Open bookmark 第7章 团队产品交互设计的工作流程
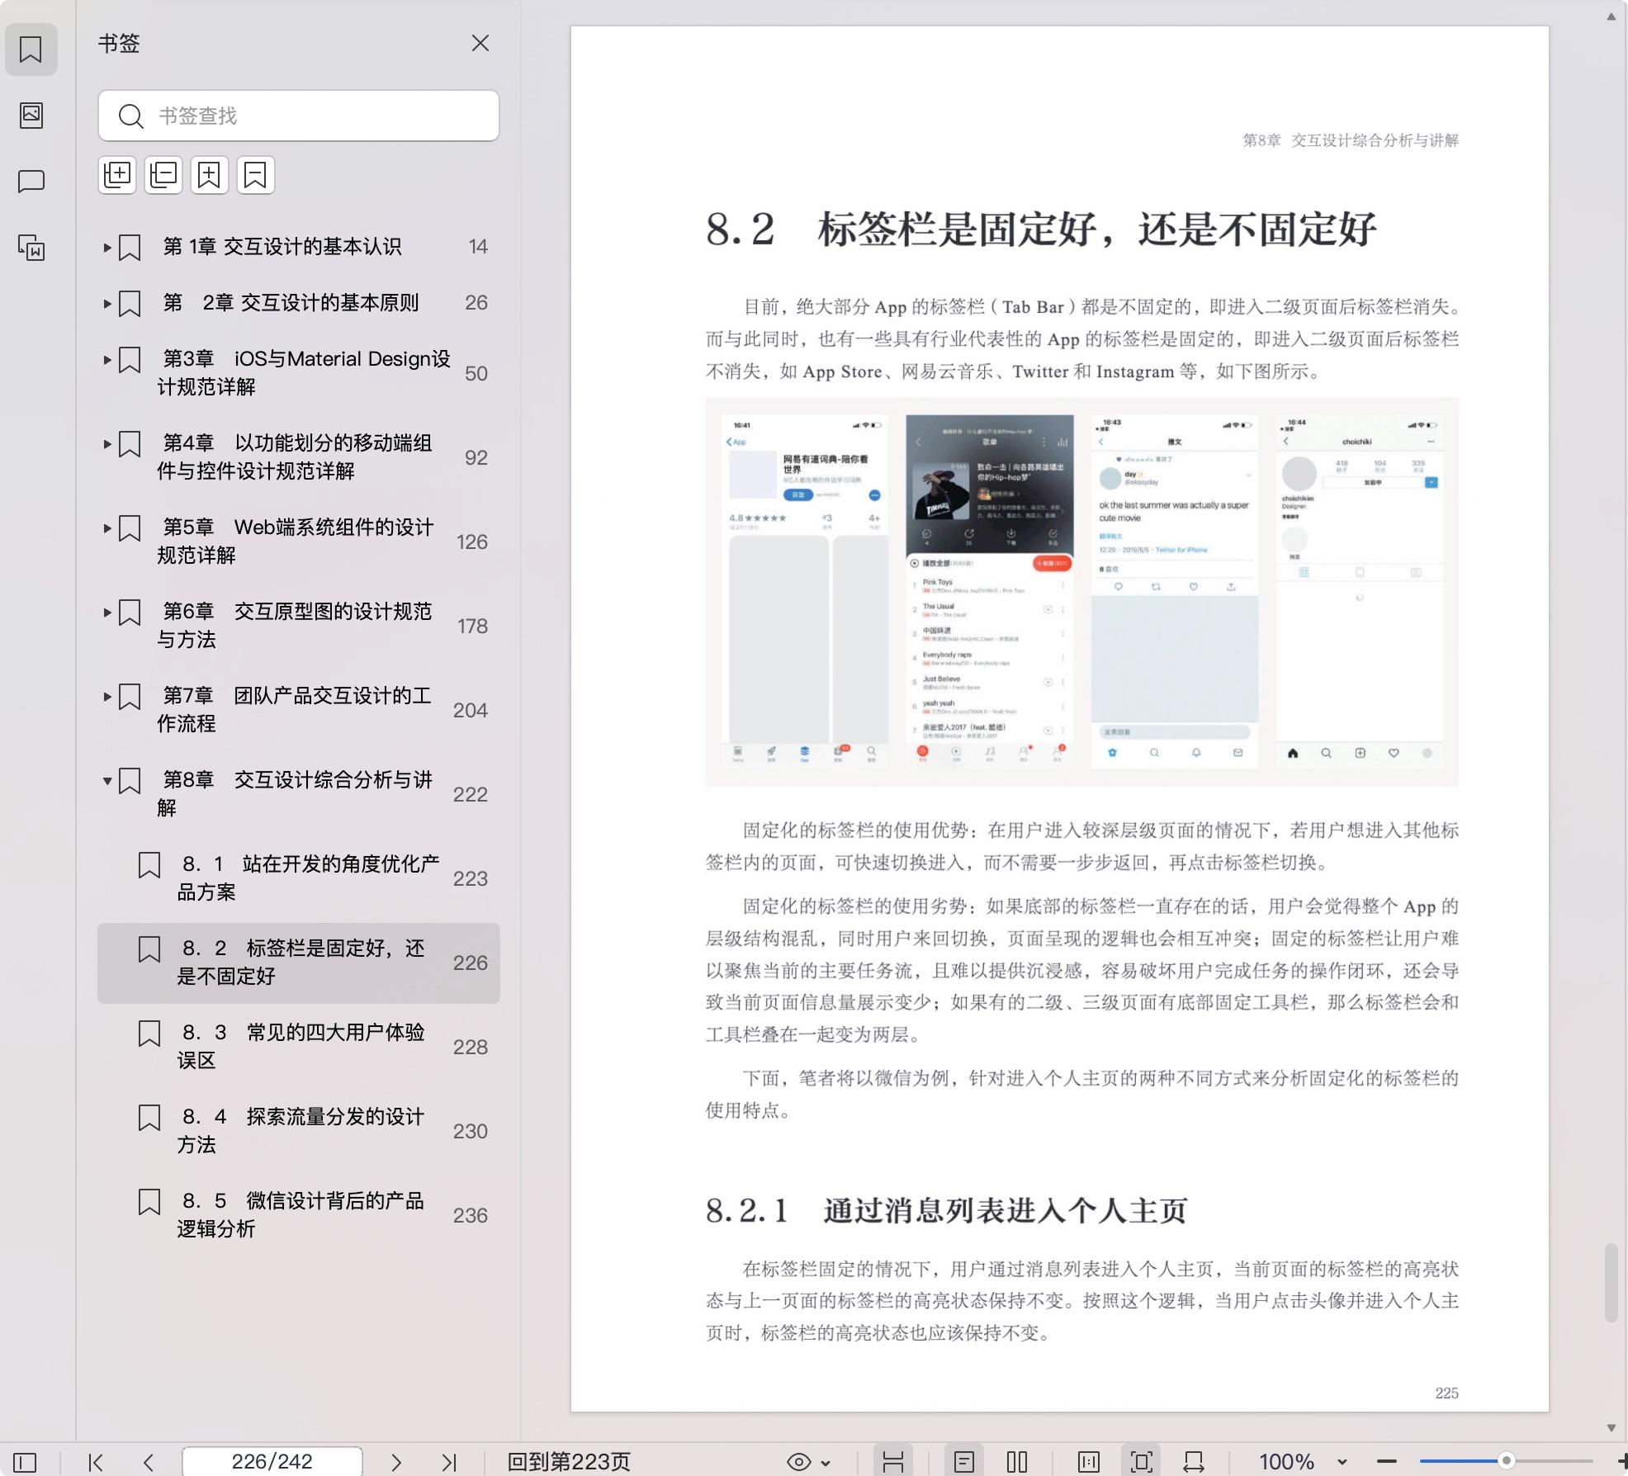Image resolution: width=1628 pixels, height=1476 pixels. tap(299, 710)
